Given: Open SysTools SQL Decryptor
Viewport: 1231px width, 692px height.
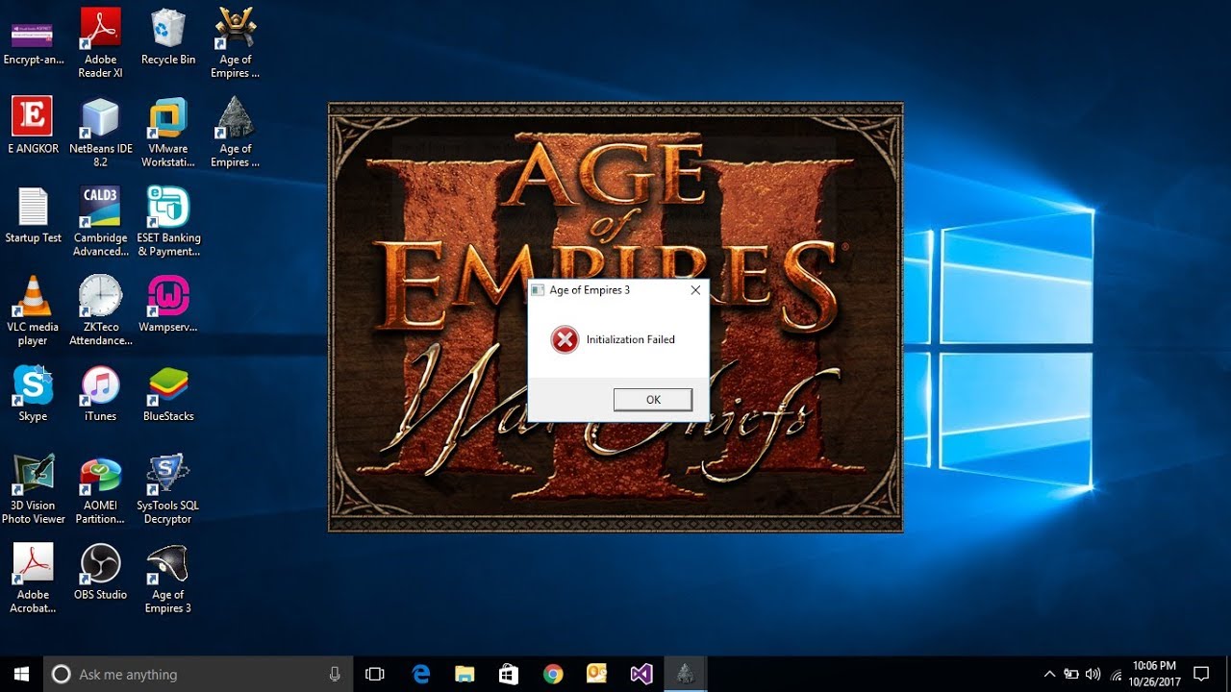Looking at the screenshot, I should coord(167,471).
